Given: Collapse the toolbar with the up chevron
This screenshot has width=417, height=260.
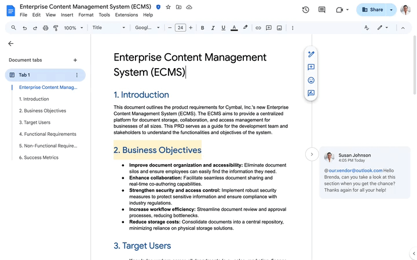Looking at the screenshot, I should 403,28.
